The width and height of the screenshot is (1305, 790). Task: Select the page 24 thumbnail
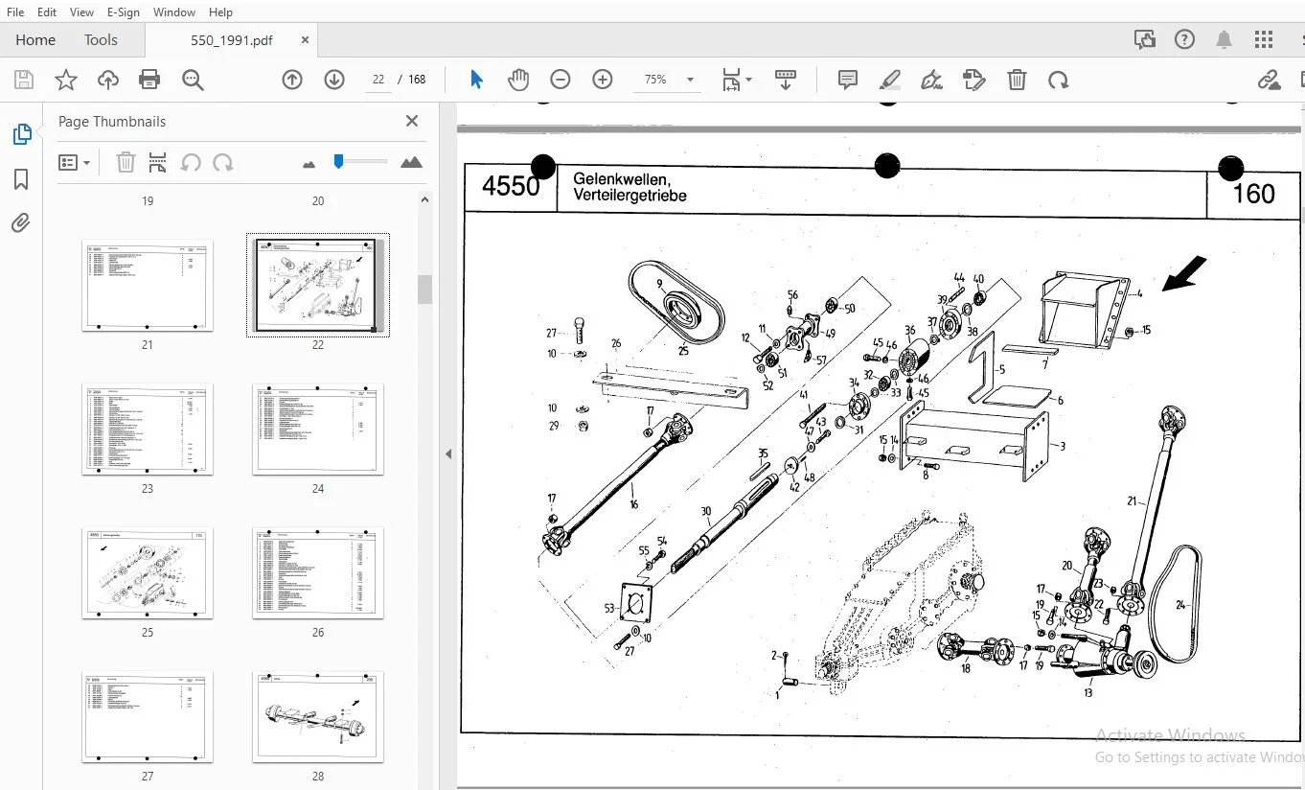pyautogui.click(x=318, y=429)
